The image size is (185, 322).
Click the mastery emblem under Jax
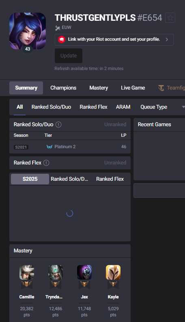click(84, 285)
